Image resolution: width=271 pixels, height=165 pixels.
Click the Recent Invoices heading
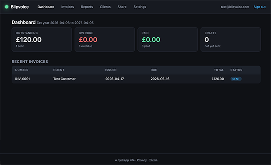pos(30,61)
